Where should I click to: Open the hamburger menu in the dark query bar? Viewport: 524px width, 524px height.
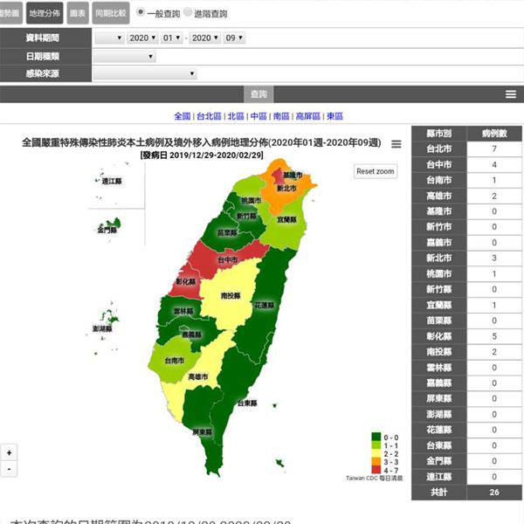point(511,94)
